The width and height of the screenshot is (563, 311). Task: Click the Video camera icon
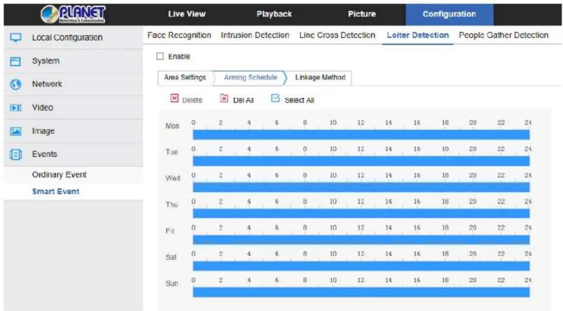point(15,108)
